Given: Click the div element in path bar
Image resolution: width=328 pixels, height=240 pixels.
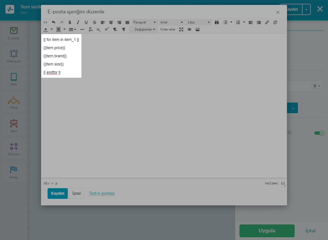Looking at the screenshot, I should pyautogui.click(x=46, y=183).
